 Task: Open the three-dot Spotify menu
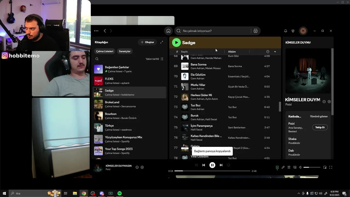(96, 31)
